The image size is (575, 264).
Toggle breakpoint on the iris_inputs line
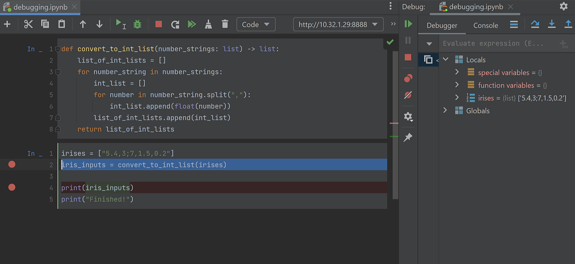click(12, 164)
